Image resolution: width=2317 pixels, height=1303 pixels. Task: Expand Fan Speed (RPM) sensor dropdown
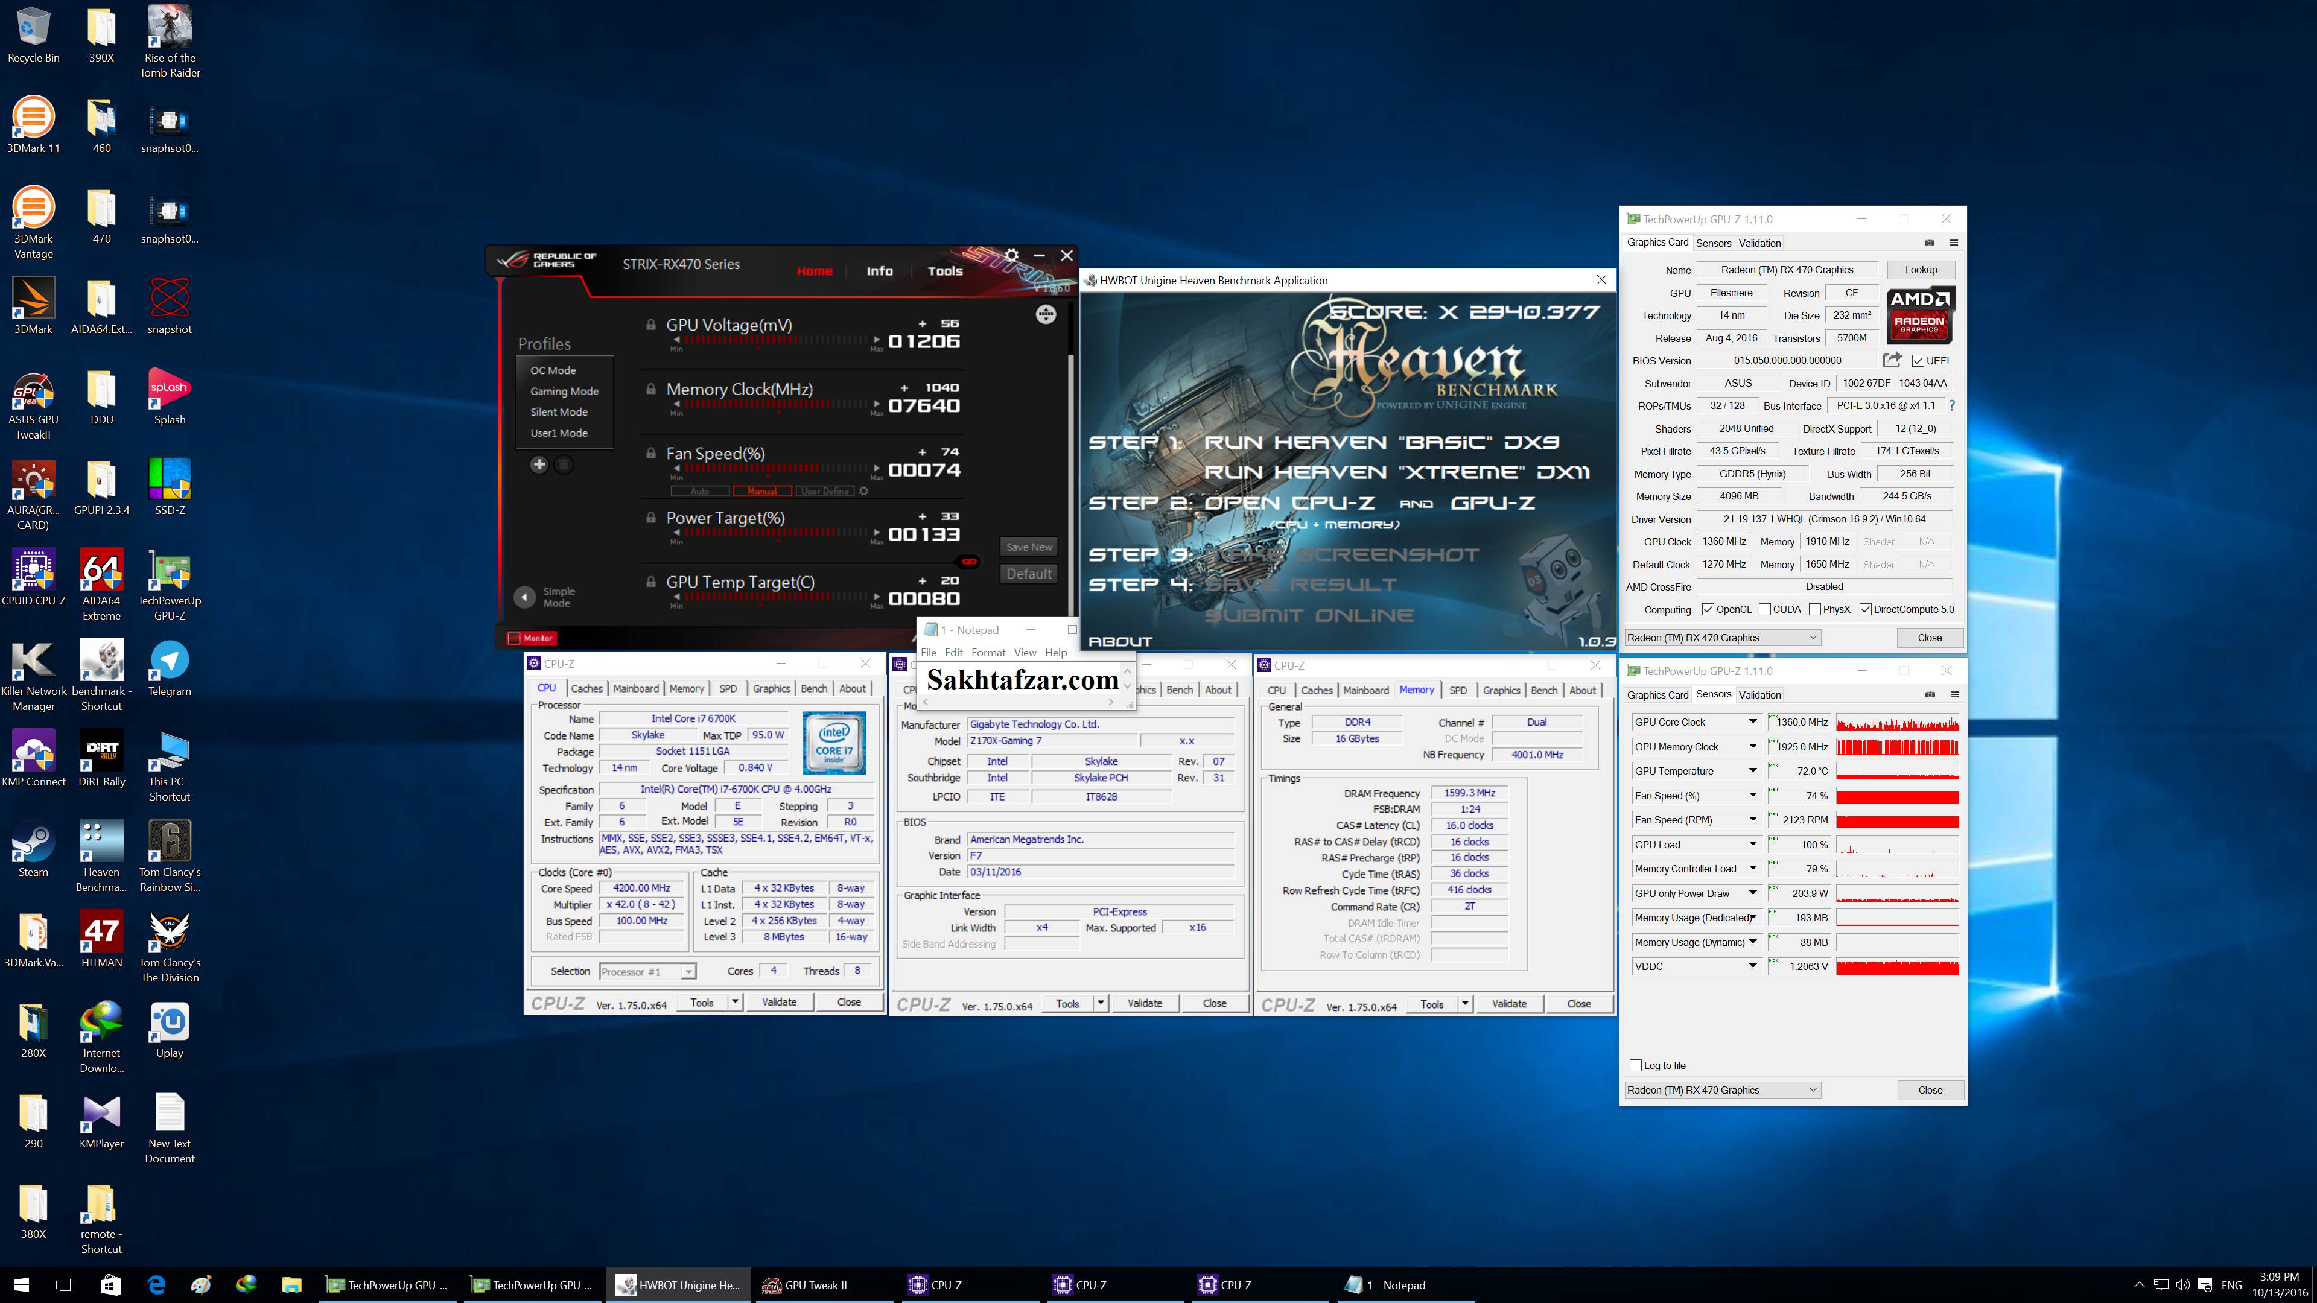coord(1752,819)
